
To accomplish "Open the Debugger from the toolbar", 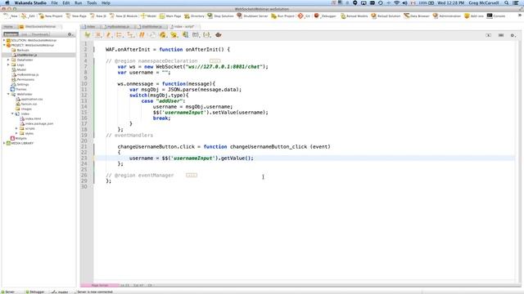I will pos(325,16).
